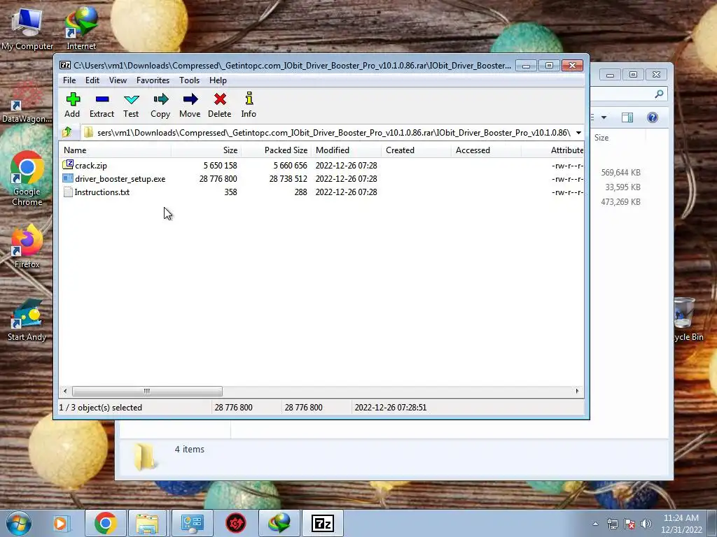
Task: Open Explorer view options dropdown arrow
Action: pos(604,117)
